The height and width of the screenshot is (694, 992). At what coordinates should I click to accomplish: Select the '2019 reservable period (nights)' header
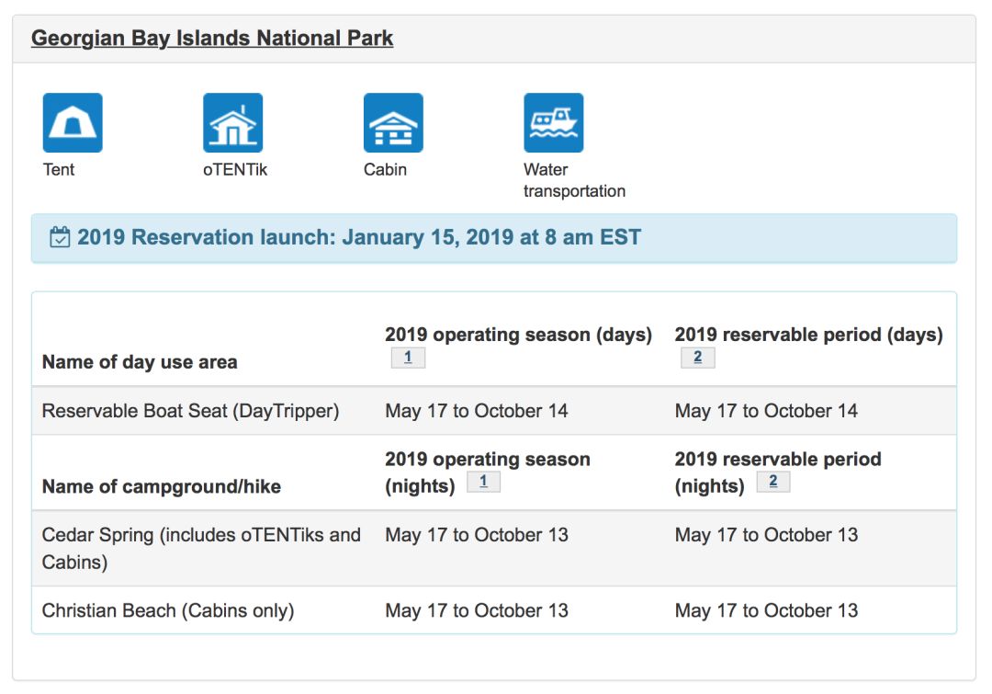(x=778, y=472)
